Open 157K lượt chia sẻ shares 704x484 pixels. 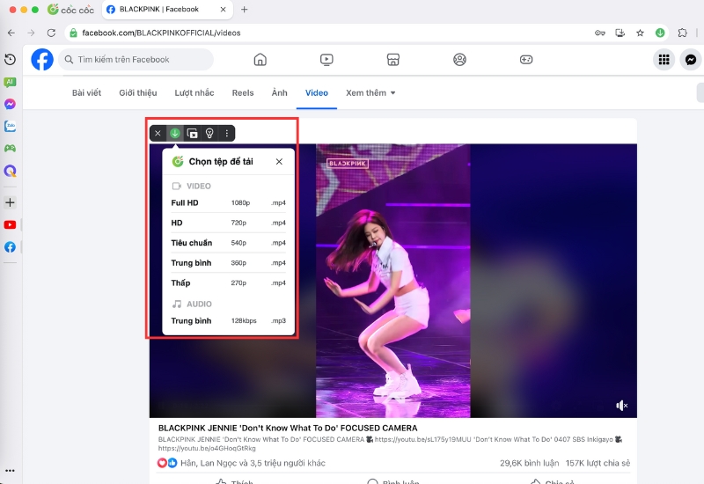coord(598,463)
